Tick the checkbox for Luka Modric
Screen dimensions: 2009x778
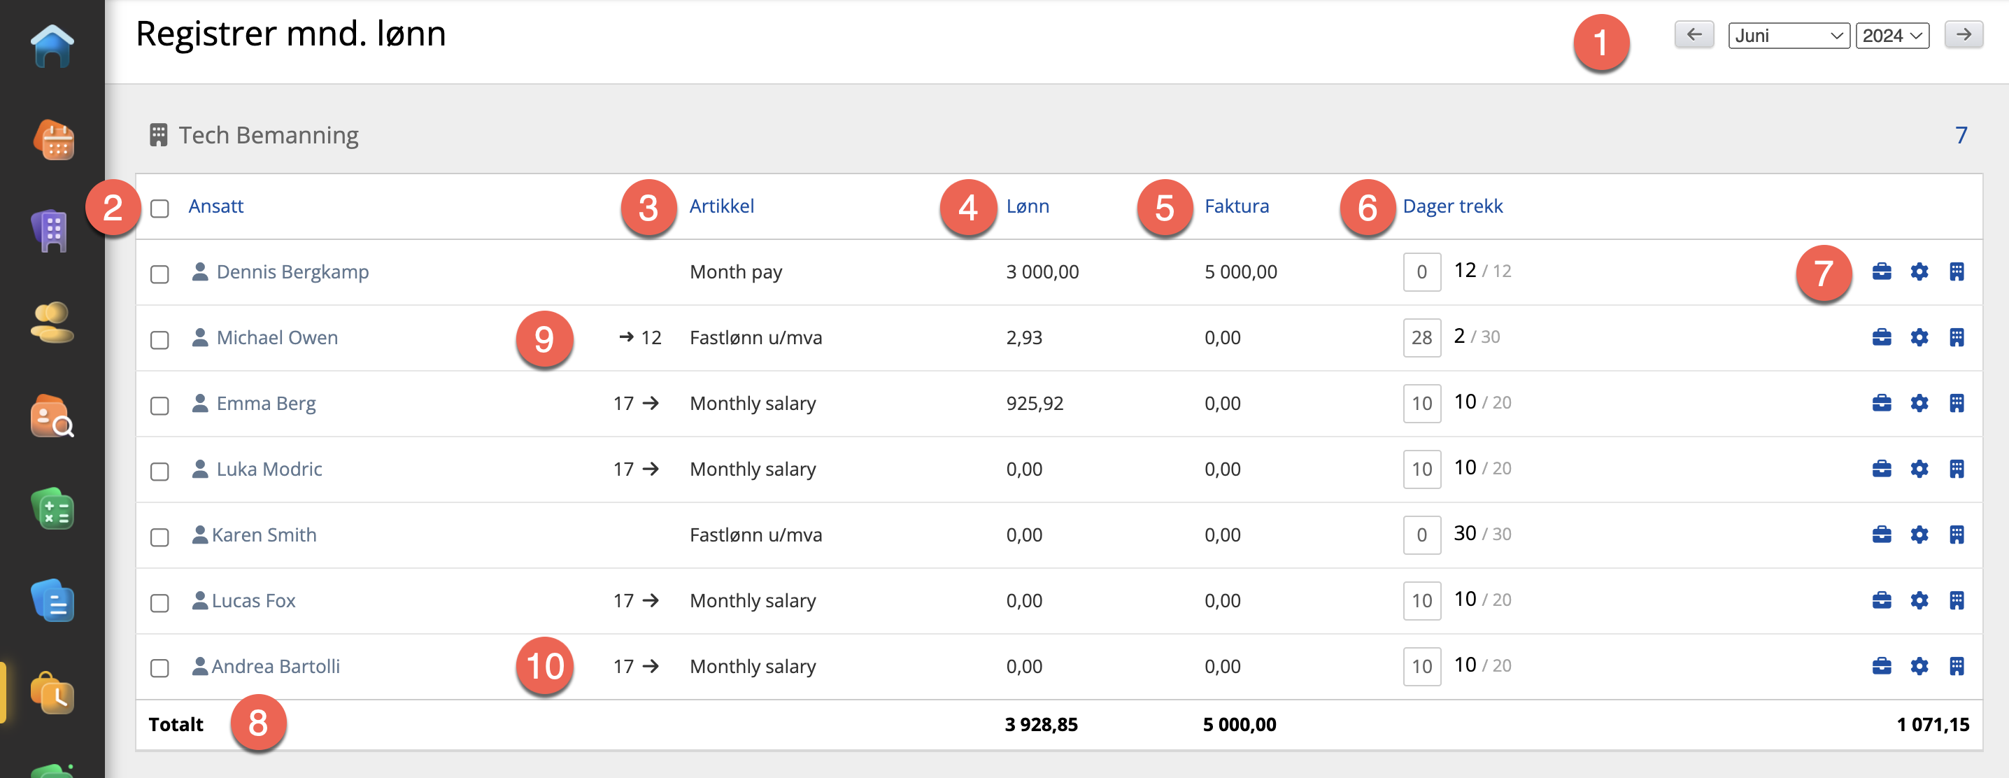[x=160, y=472]
